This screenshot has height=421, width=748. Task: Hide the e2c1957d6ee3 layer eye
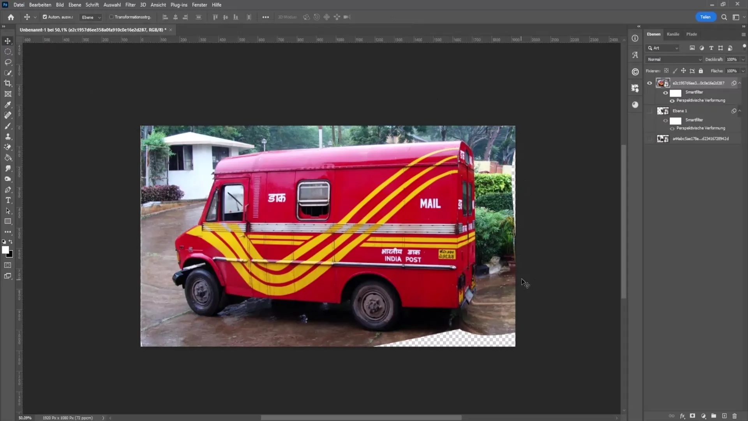point(649,83)
